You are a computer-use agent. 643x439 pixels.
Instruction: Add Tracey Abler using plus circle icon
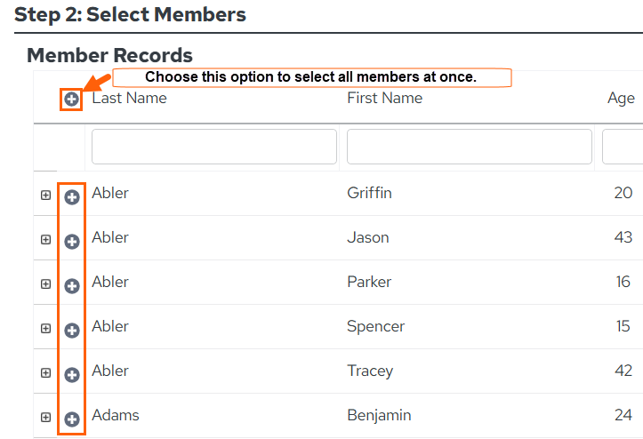[x=72, y=375]
